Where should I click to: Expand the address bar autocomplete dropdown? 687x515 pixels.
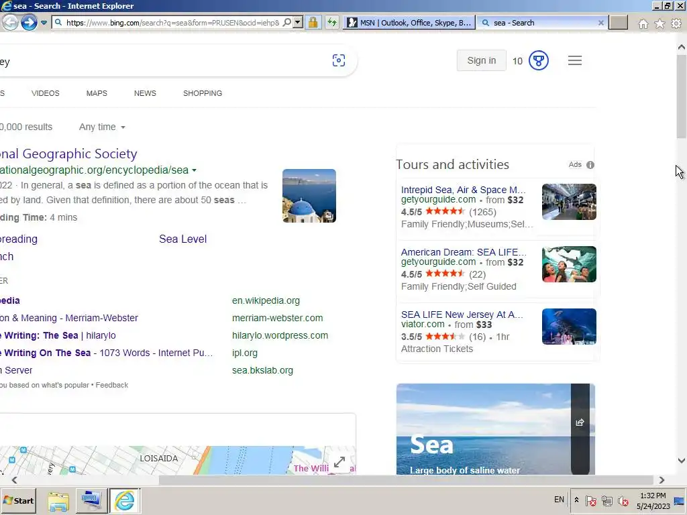pyautogui.click(x=298, y=22)
